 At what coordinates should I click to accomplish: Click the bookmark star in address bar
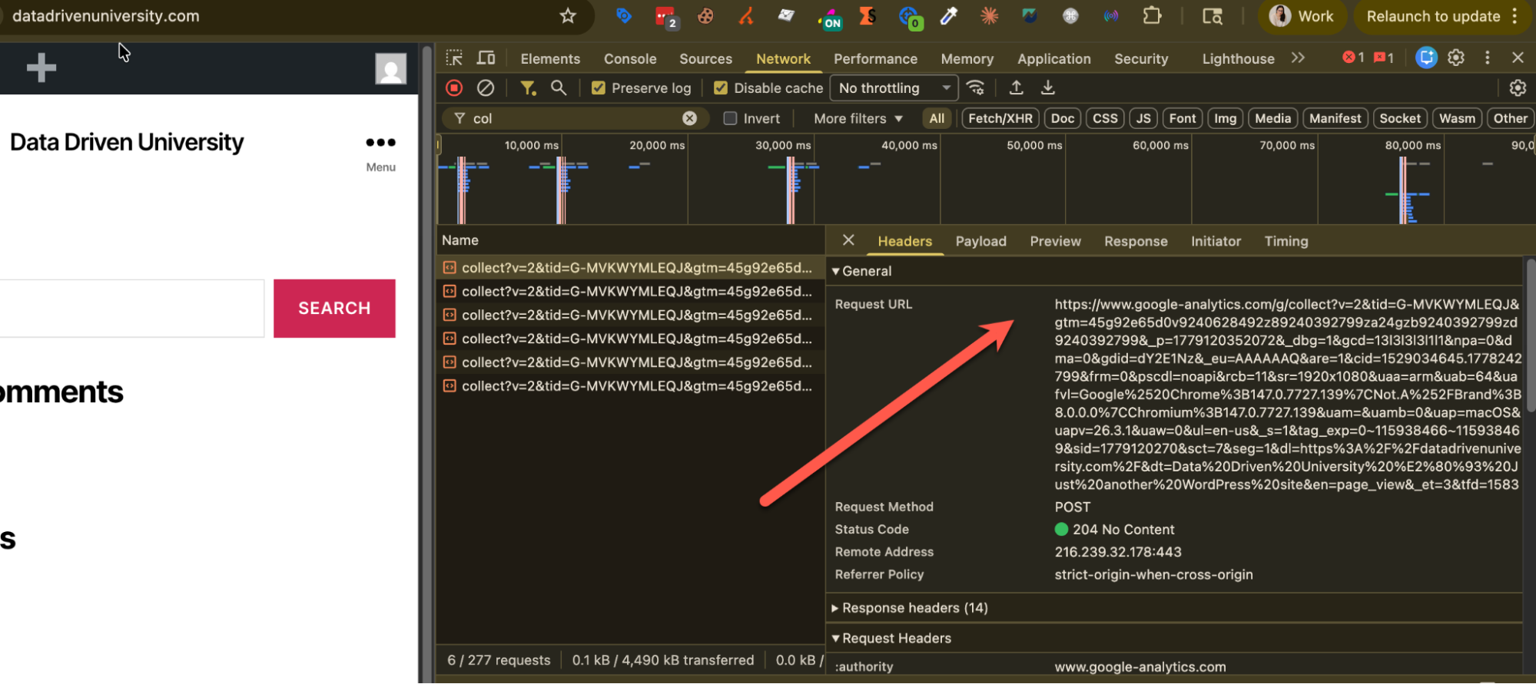click(568, 16)
